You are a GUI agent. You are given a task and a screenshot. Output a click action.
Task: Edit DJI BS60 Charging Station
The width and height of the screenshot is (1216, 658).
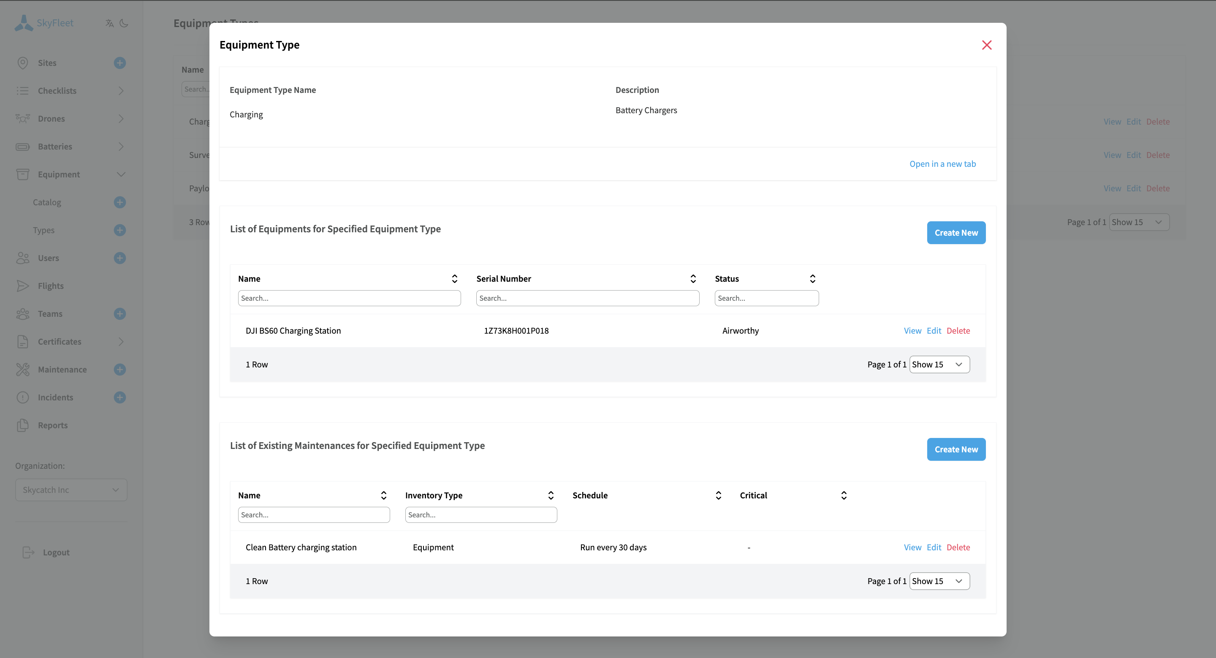[934, 330]
